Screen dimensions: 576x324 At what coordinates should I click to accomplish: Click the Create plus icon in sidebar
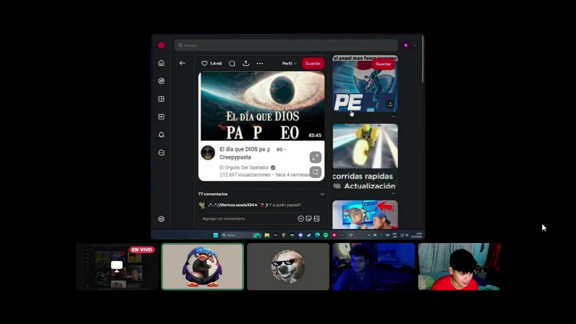click(161, 117)
